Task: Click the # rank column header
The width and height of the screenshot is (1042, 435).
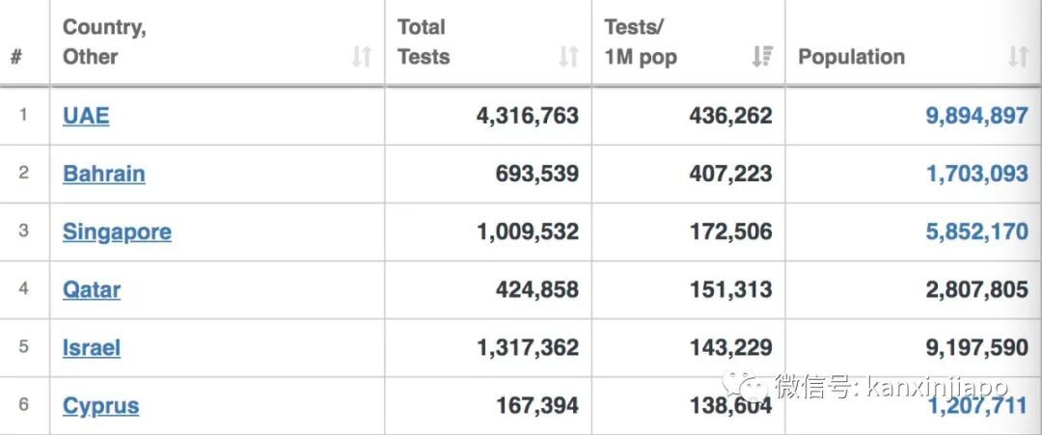Action: point(16,57)
